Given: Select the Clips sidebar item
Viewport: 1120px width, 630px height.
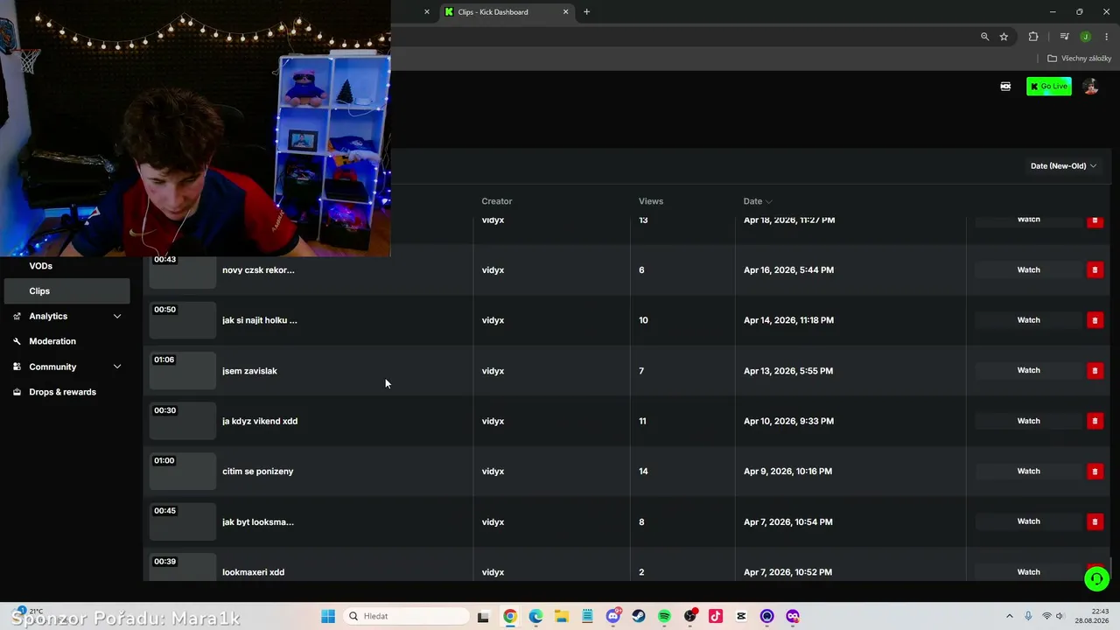Looking at the screenshot, I should coord(66,291).
